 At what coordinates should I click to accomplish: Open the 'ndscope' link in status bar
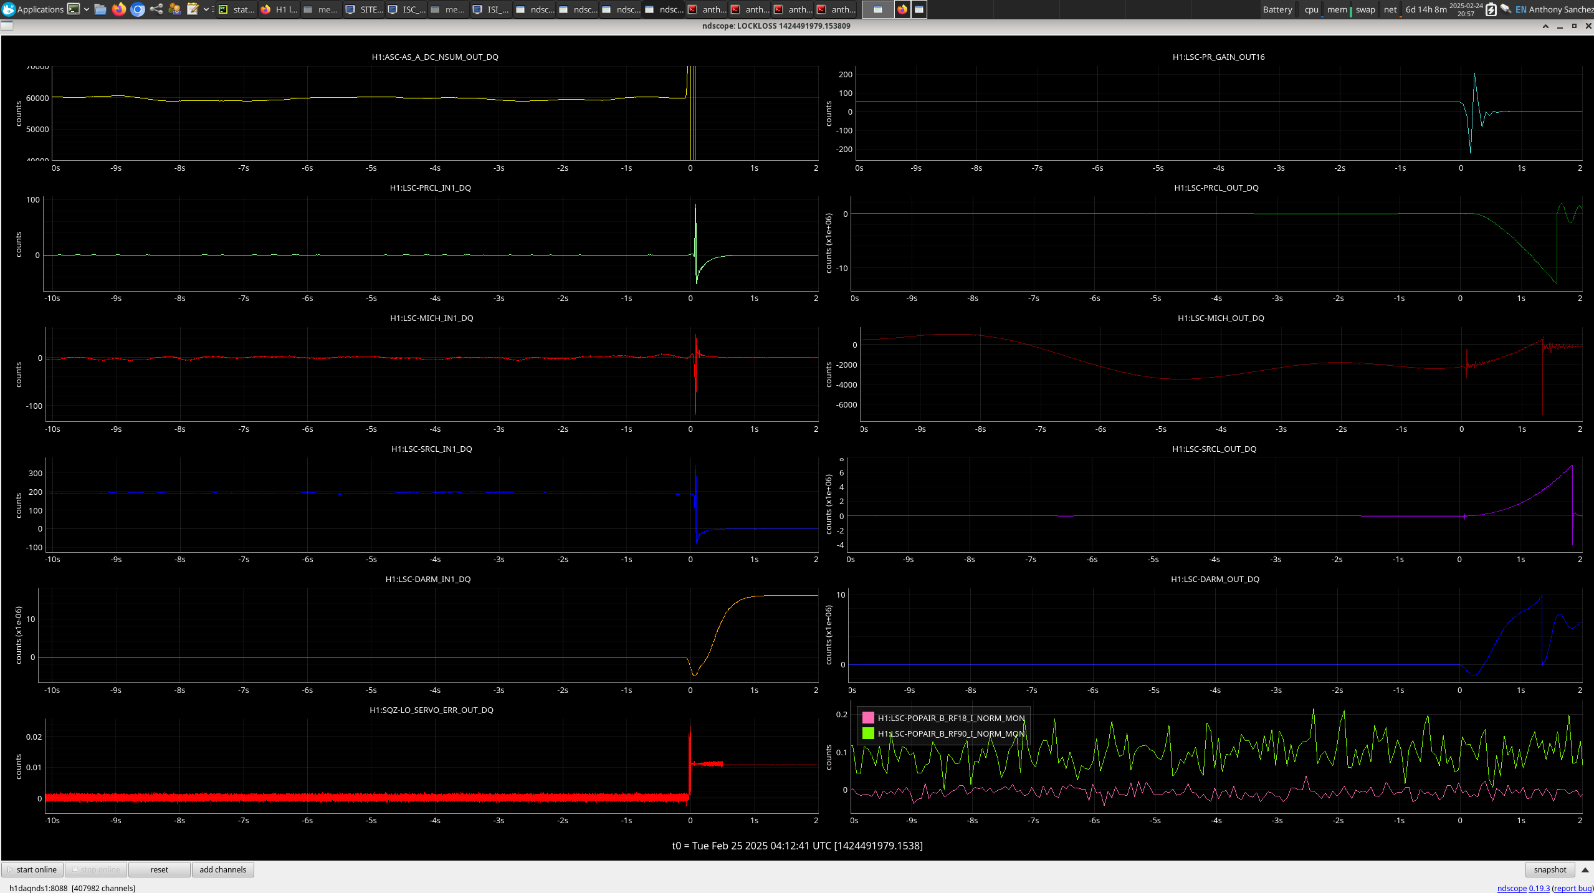1512,888
